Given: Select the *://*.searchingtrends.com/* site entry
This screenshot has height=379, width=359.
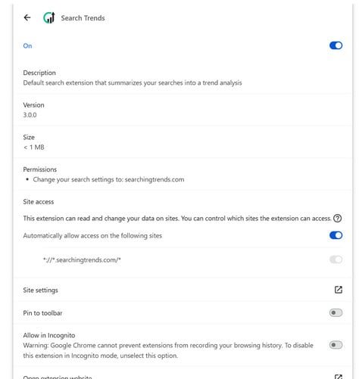Looking at the screenshot, I should pyautogui.click(x=82, y=259).
